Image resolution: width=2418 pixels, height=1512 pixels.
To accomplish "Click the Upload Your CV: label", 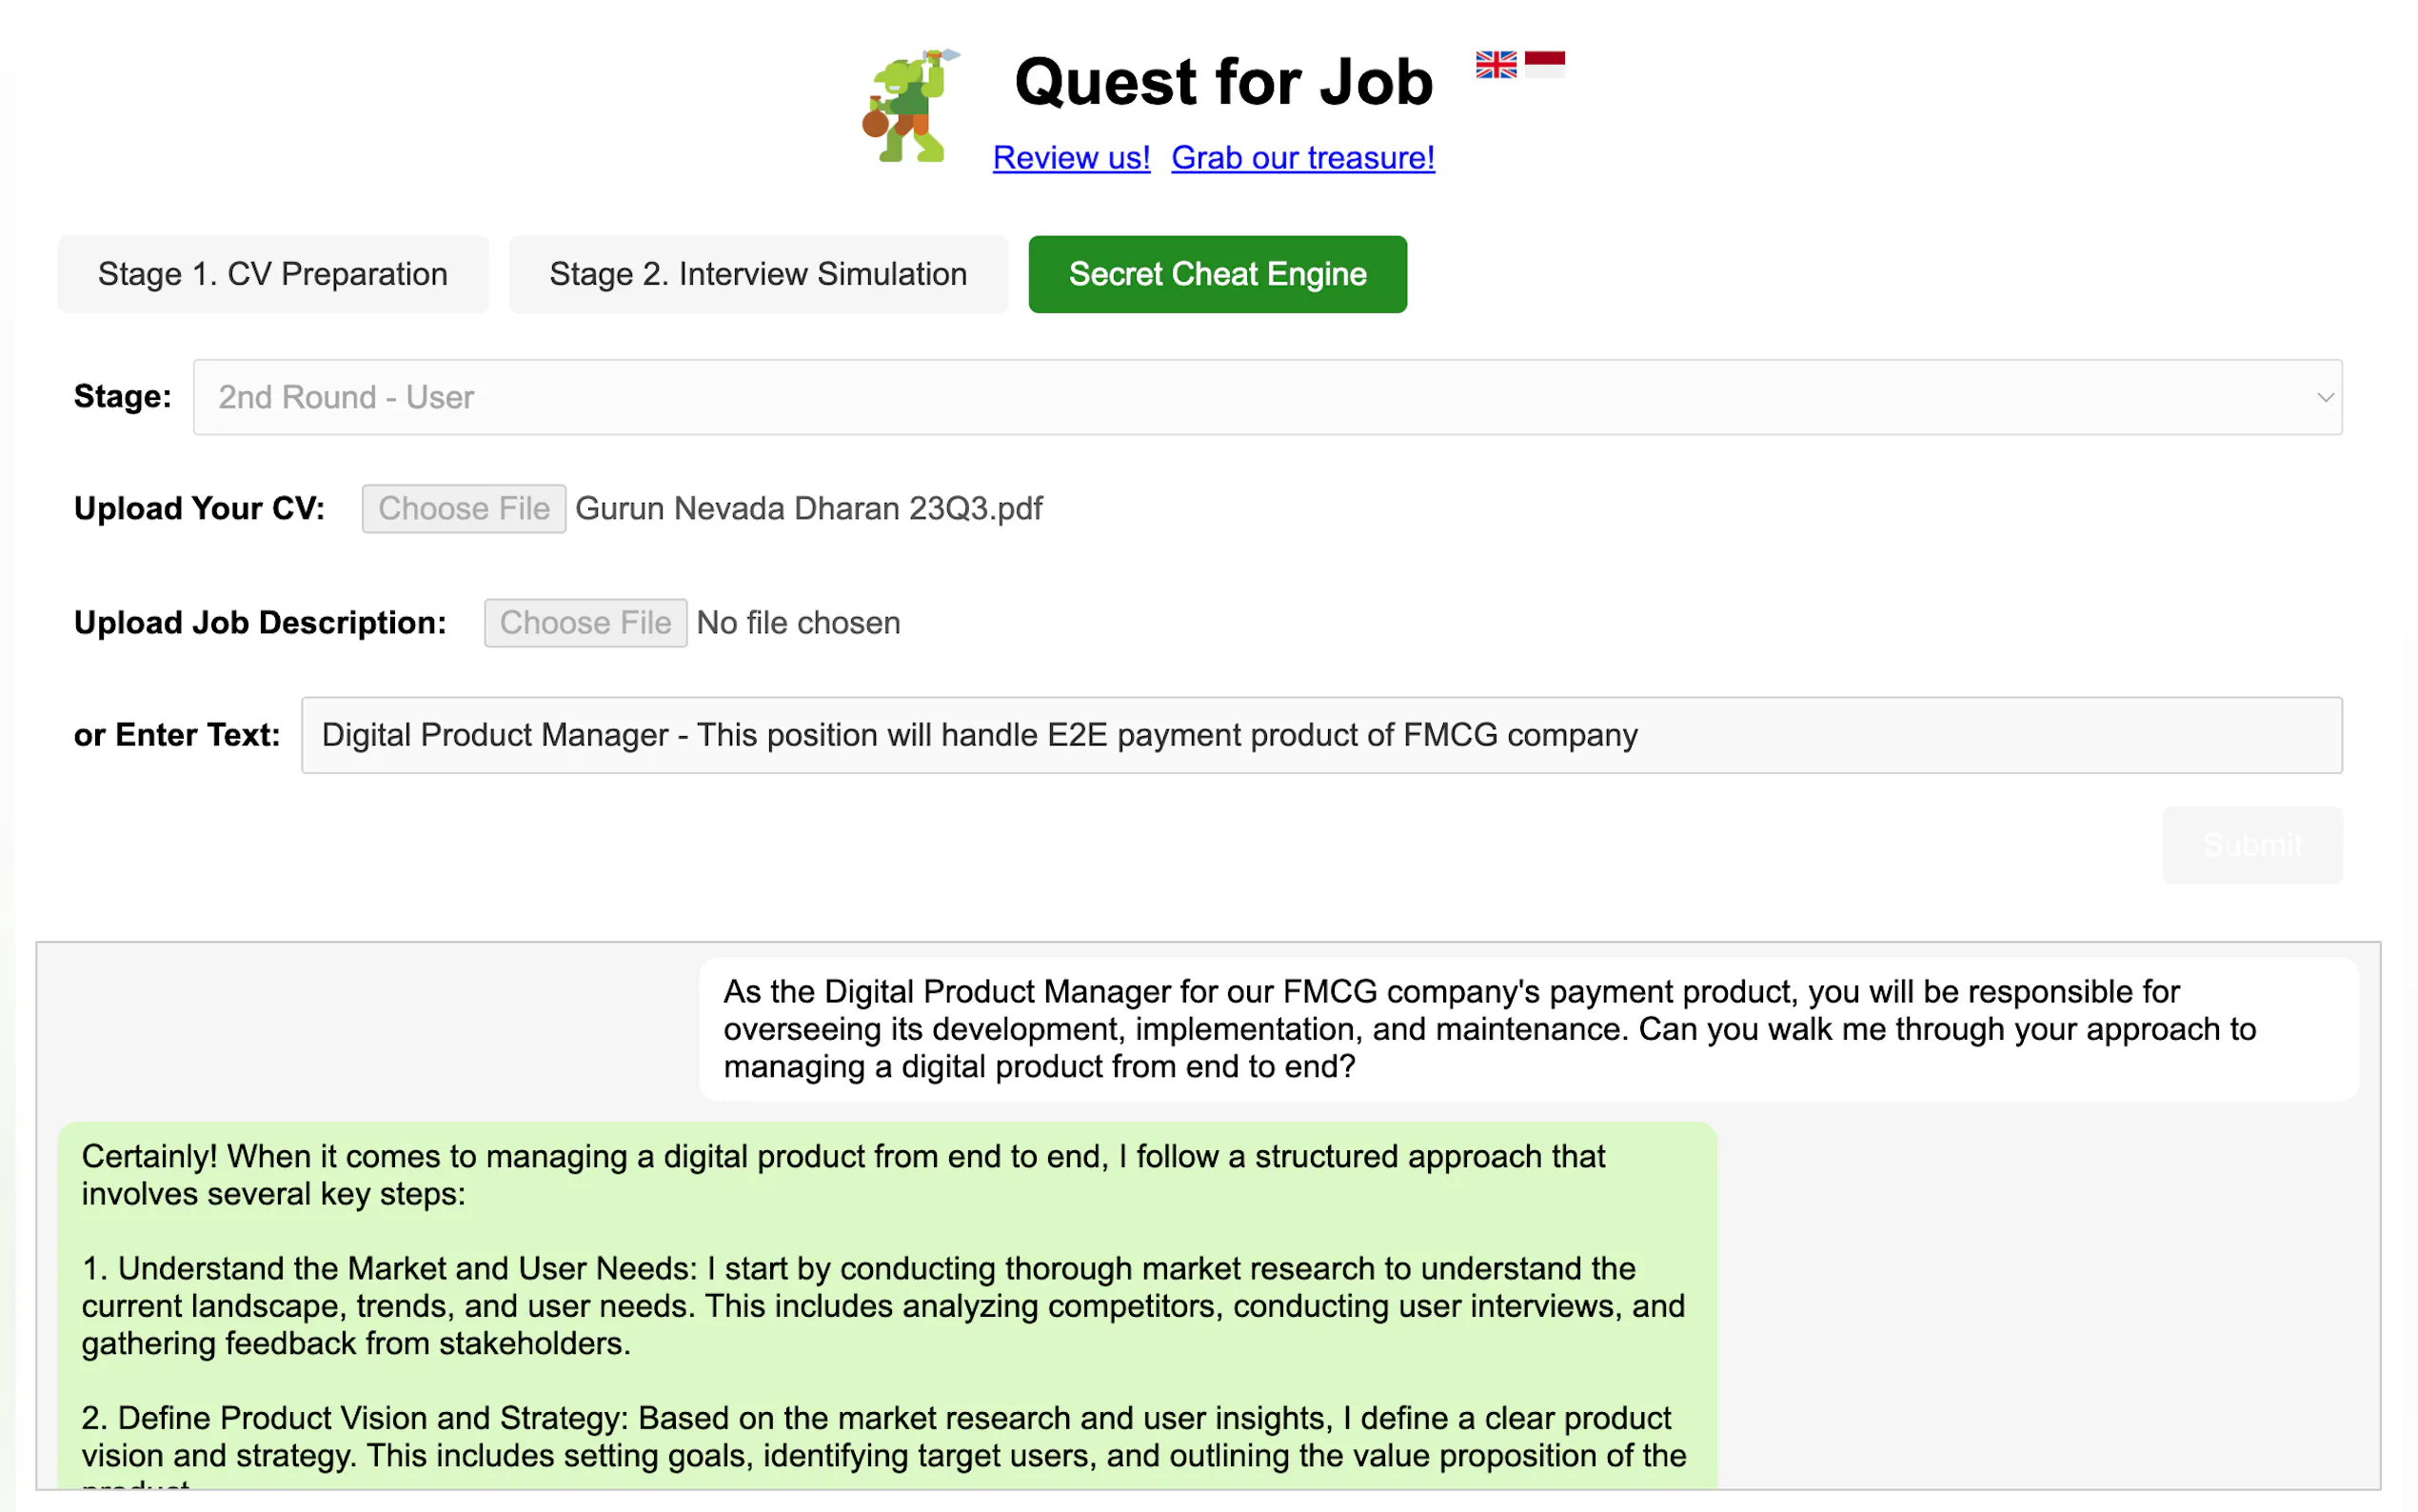I will pyautogui.click(x=199, y=509).
